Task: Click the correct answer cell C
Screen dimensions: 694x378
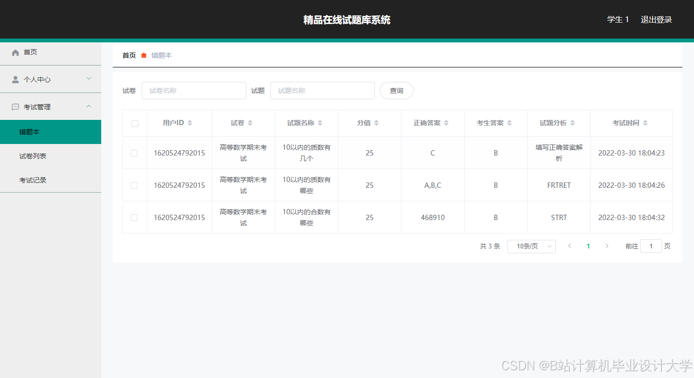Action: 433,153
